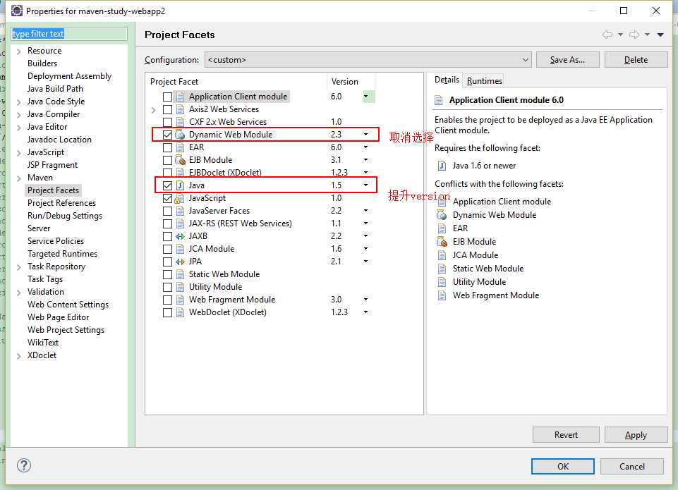The width and height of the screenshot is (678, 490).
Task: Click the Project Facet column header
Action: pyautogui.click(x=236, y=82)
